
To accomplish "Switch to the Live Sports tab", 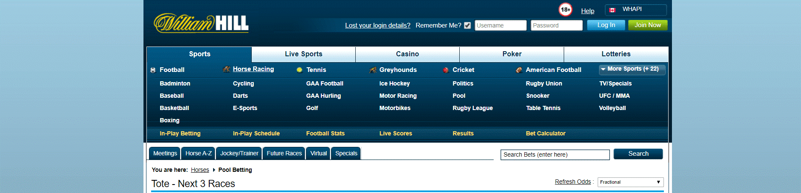I will [304, 54].
